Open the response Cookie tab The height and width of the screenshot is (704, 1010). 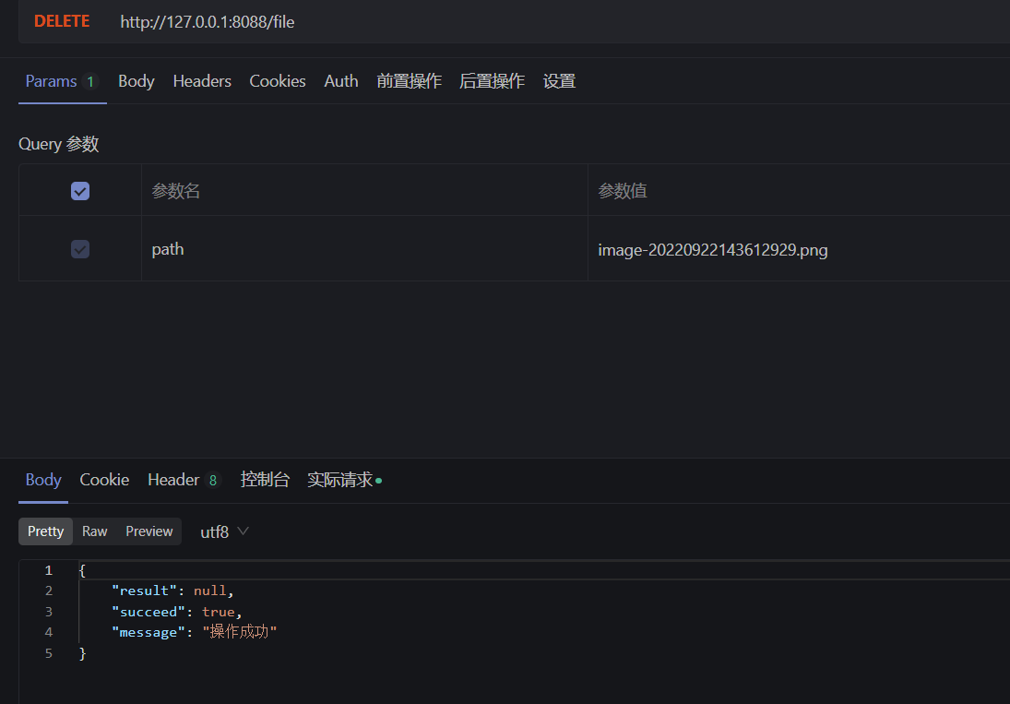(x=103, y=479)
